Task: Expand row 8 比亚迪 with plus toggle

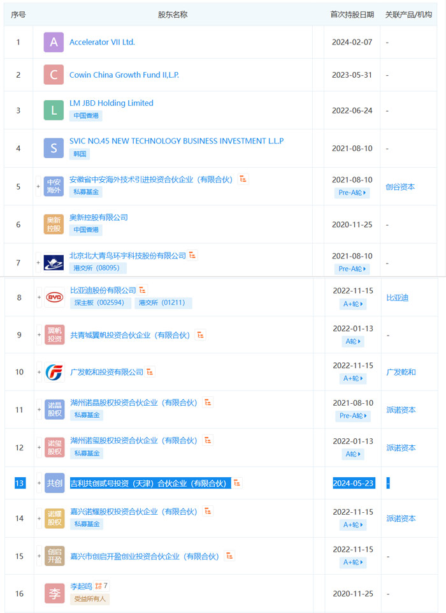Action: click(x=39, y=297)
